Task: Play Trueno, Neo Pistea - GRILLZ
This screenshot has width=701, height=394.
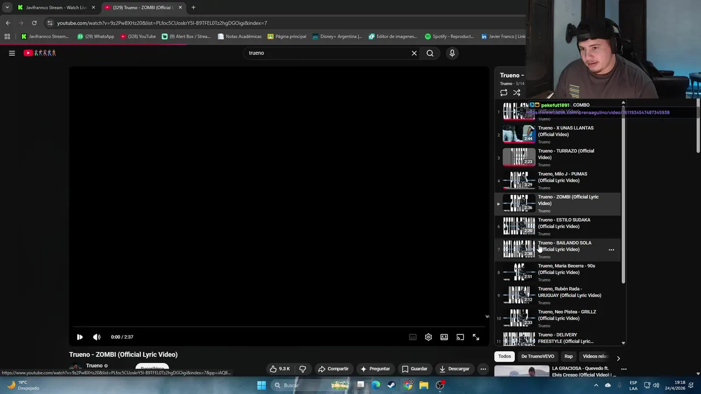Action: point(559,318)
